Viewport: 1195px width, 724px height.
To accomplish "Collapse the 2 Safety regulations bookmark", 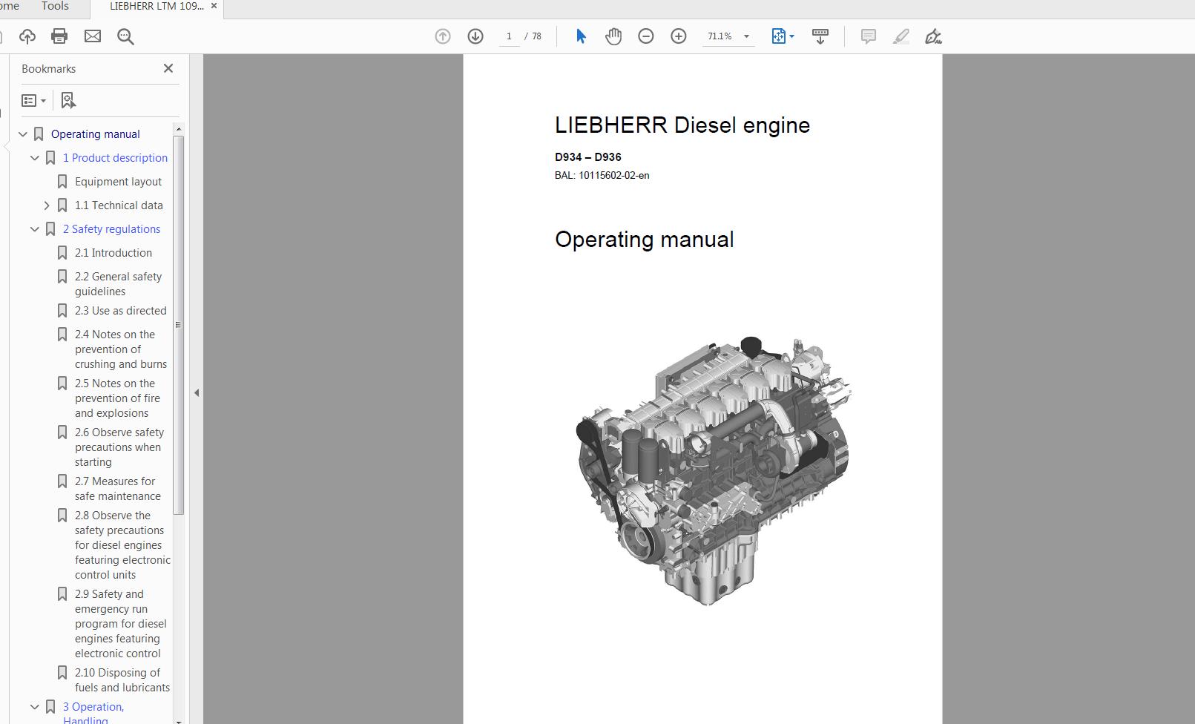I will tap(35, 229).
